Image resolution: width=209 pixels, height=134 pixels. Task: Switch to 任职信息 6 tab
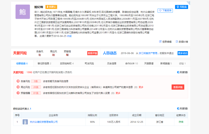click(22, 63)
